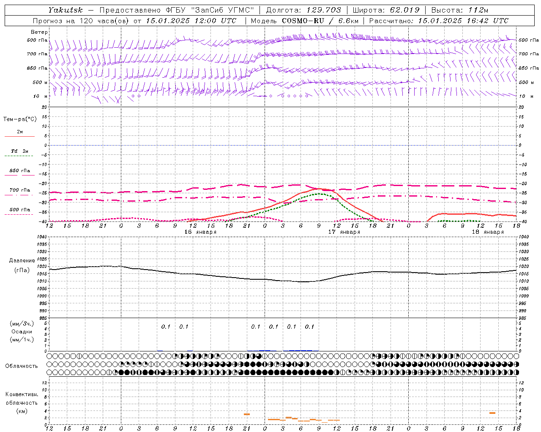Click the 500 гПа temperature legend entry
The width and height of the screenshot is (541, 432).
tap(20, 210)
